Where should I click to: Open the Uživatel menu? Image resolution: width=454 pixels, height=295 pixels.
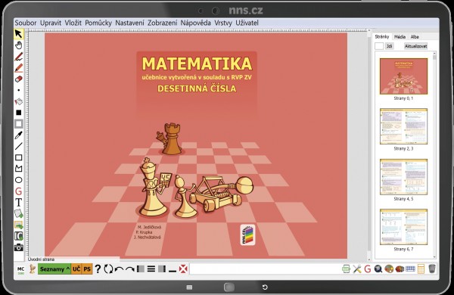pyautogui.click(x=247, y=23)
